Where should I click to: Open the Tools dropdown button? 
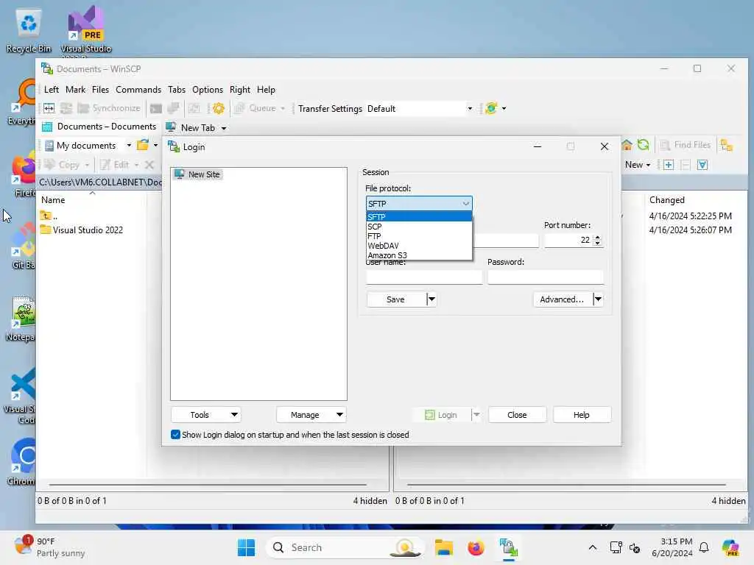pos(206,415)
